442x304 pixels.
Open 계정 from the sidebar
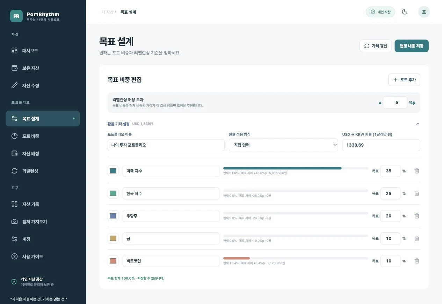point(43,239)
